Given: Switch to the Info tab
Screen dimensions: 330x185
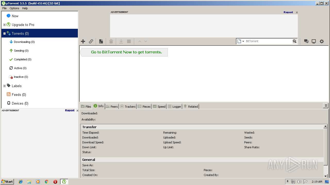Looking at the screenshot, I should (x=98, y=106).
